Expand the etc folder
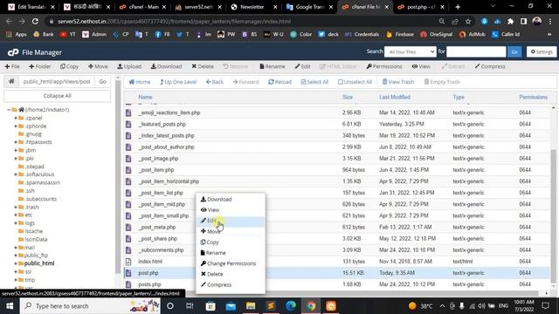The width and height of the screenshot is (559, 314). (x=16, y=215)
